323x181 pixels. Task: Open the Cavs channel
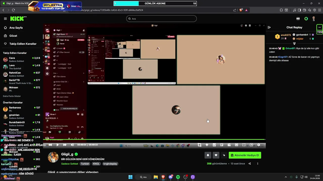coord(21,59)
